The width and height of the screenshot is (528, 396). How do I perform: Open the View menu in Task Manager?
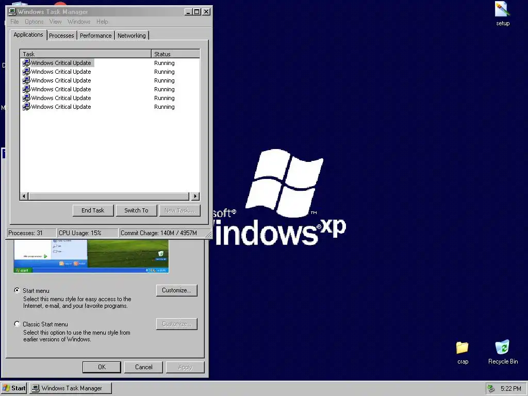click(55, 22)
